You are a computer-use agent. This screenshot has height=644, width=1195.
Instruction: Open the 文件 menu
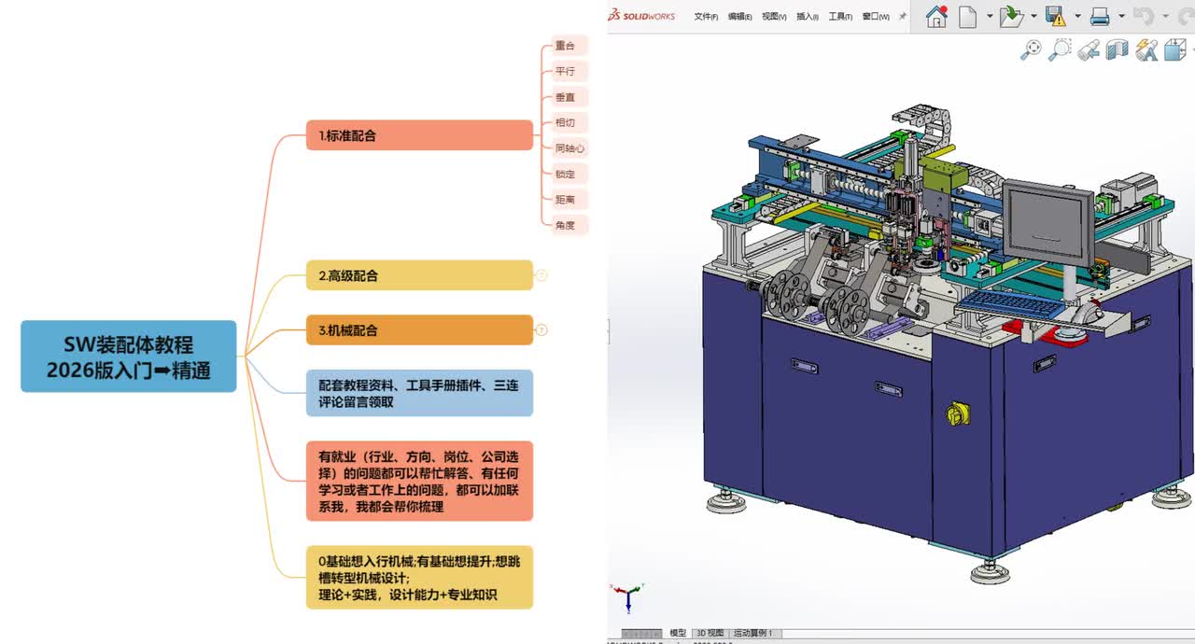click(x=706, y=17)
